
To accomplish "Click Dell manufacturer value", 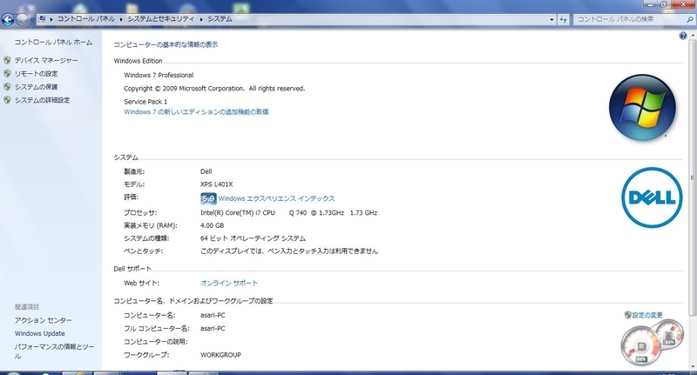I will pyautogui.click(x=206, y=171).
